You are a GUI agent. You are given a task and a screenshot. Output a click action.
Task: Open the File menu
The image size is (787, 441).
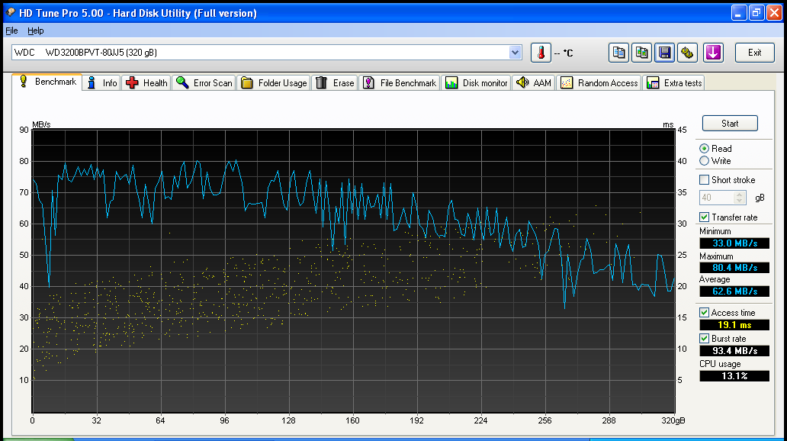(11, 31)
